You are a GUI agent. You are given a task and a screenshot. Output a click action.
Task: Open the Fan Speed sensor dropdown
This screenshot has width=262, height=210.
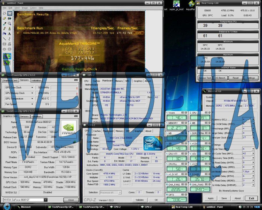click(32, 104)
